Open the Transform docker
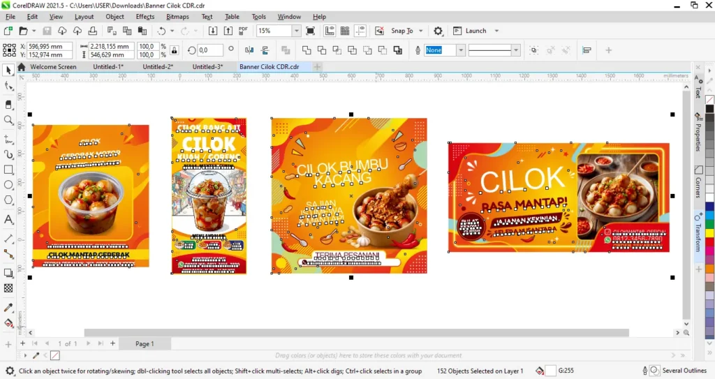715x379 pixels. [x=698, y=232]
